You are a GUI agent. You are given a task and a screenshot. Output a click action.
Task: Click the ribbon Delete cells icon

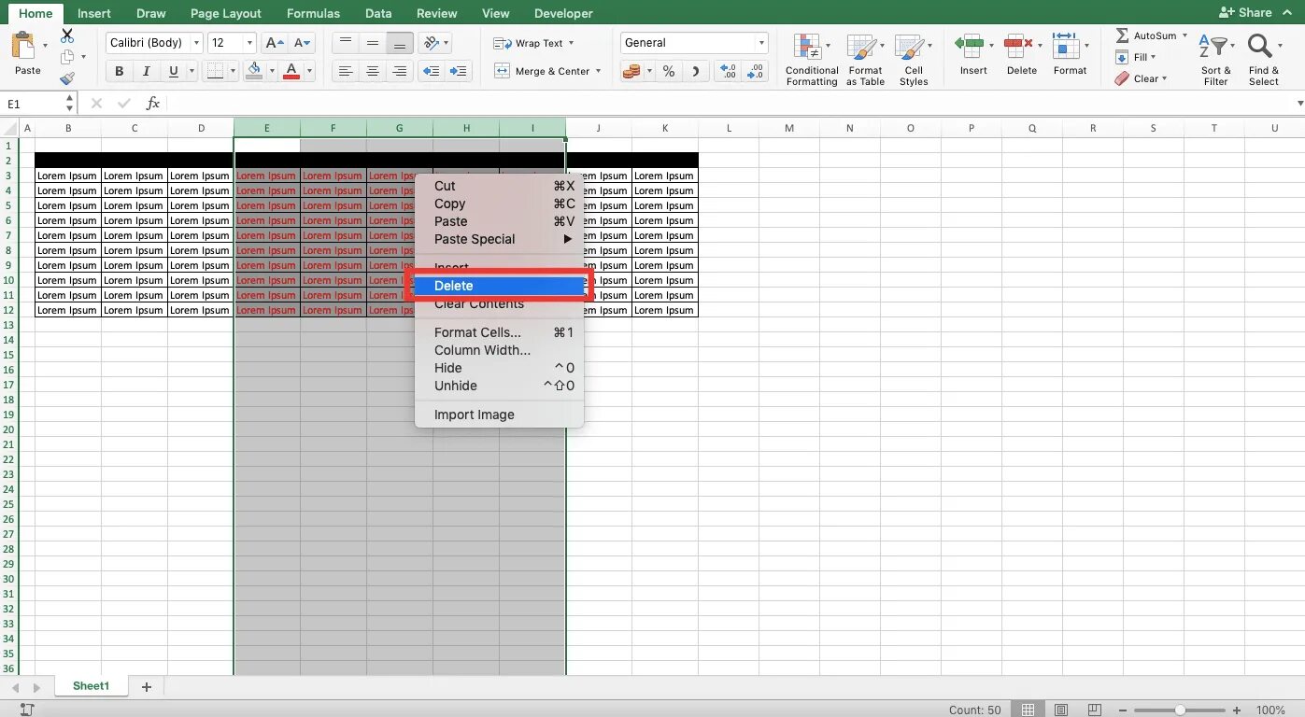point(1022,55)
